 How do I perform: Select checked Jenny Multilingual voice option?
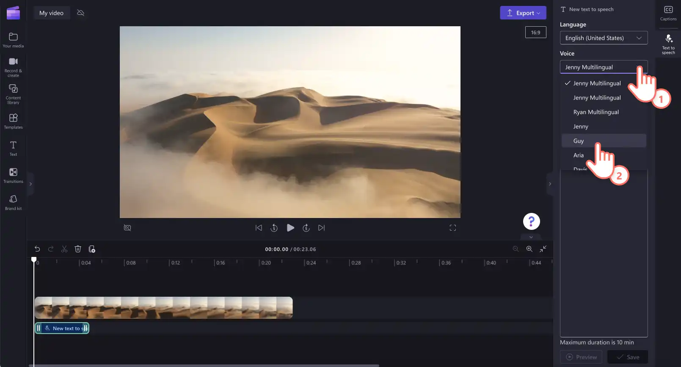(604, 83)
